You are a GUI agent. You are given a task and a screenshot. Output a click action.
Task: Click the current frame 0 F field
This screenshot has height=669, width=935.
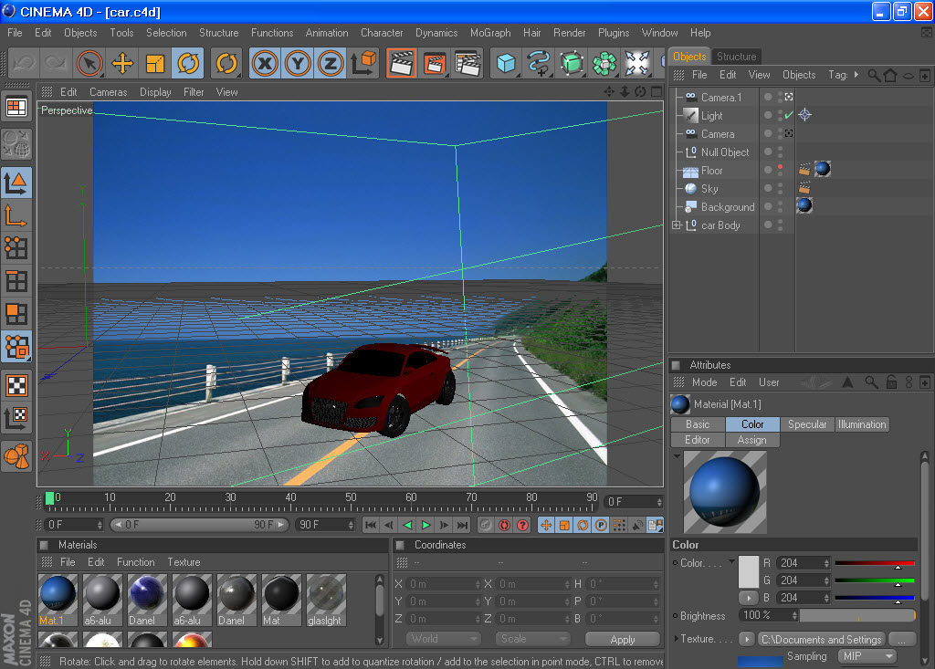[x=634, y=502]
